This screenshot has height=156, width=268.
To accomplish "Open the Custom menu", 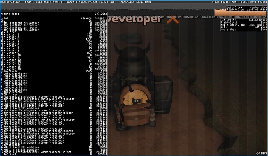I will pos(103,2).
